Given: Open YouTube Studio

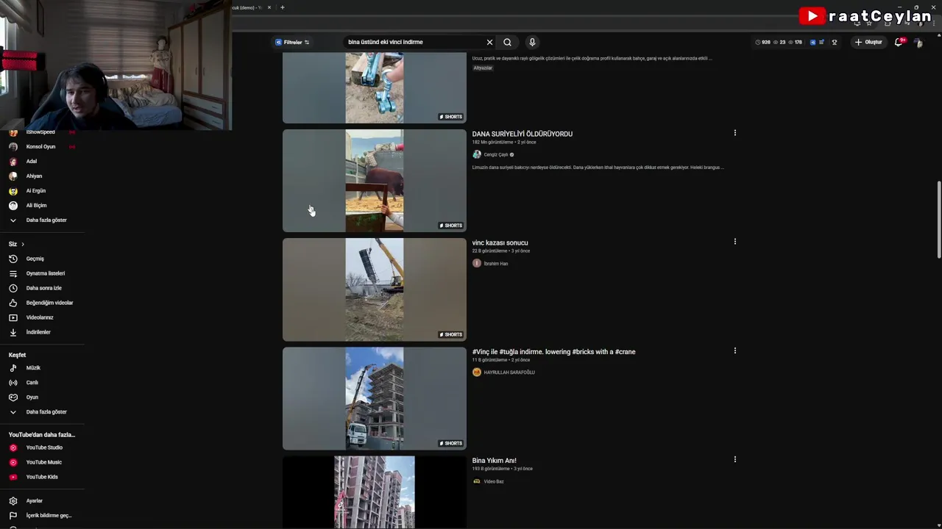Looking at the screenshot, I should (x=44, y=447).
